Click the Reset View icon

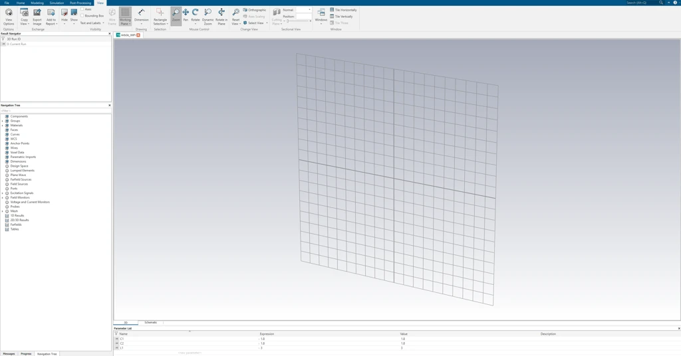pyautogui.click(x=236, y=13)
